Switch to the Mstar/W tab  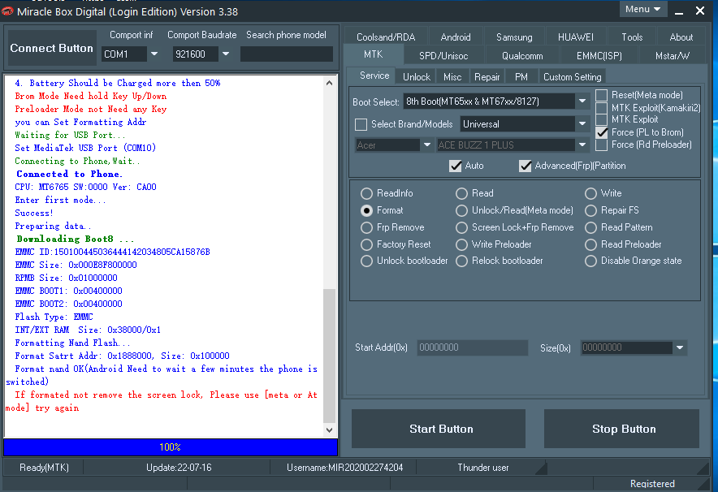tap(673, 56)
